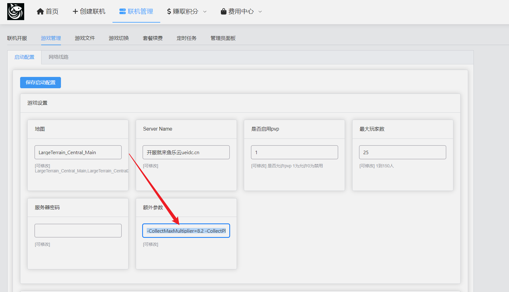The image size is (509, 292).
Task: Click the 是否启用pvp value field
Action: pos(294,152)
